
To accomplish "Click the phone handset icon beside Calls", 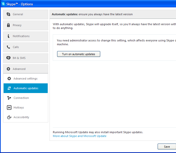I will (8, 47).
